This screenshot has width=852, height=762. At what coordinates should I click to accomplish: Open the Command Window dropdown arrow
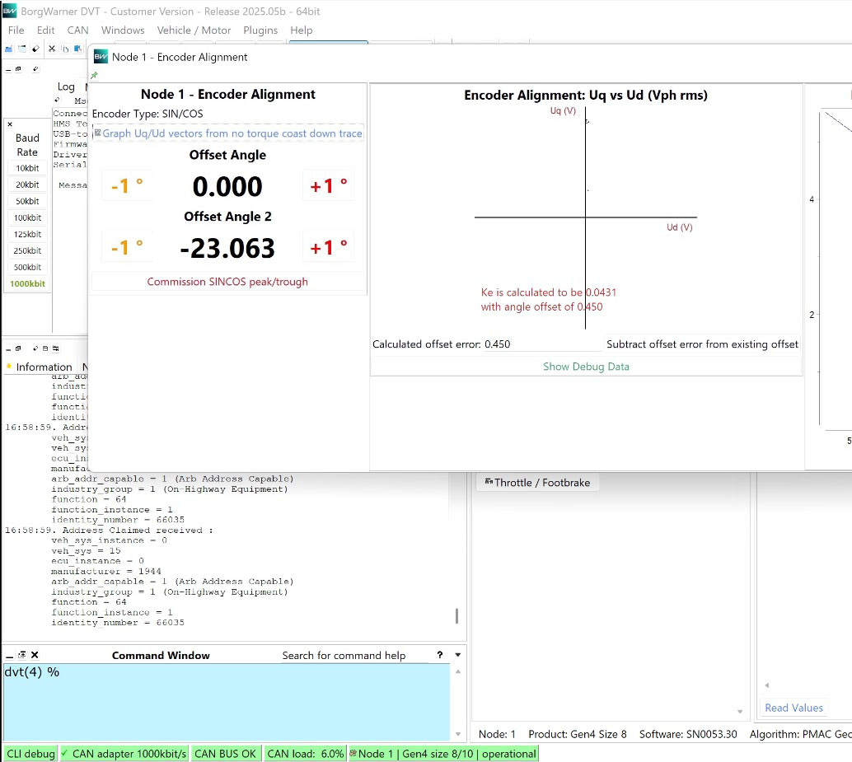[458, 655]
